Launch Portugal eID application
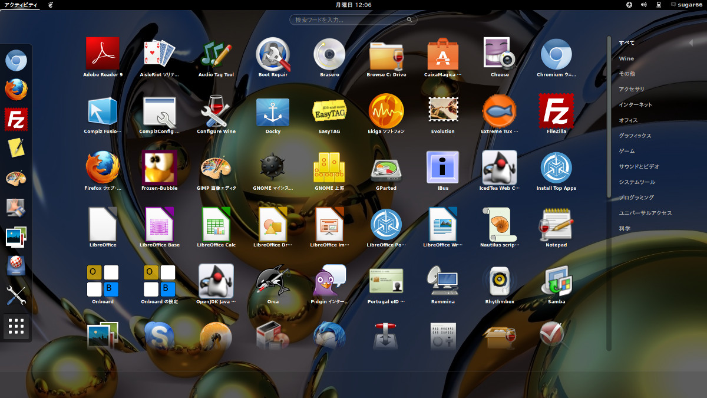707x398 pixels. coord(386,280)
